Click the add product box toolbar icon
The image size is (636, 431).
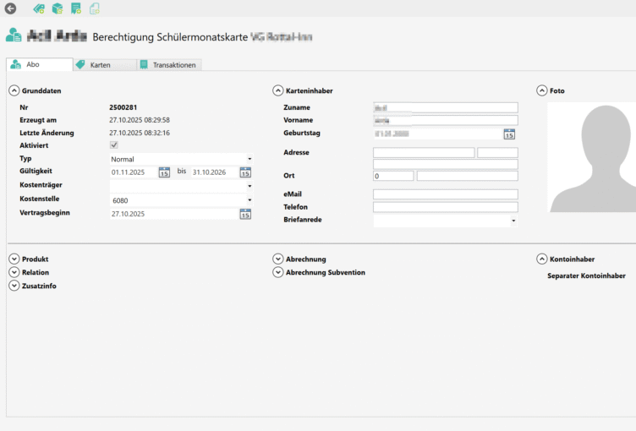[58, 8]
